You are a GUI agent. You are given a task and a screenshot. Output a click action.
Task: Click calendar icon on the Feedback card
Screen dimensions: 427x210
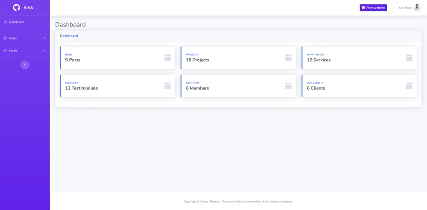pos(167,86)
